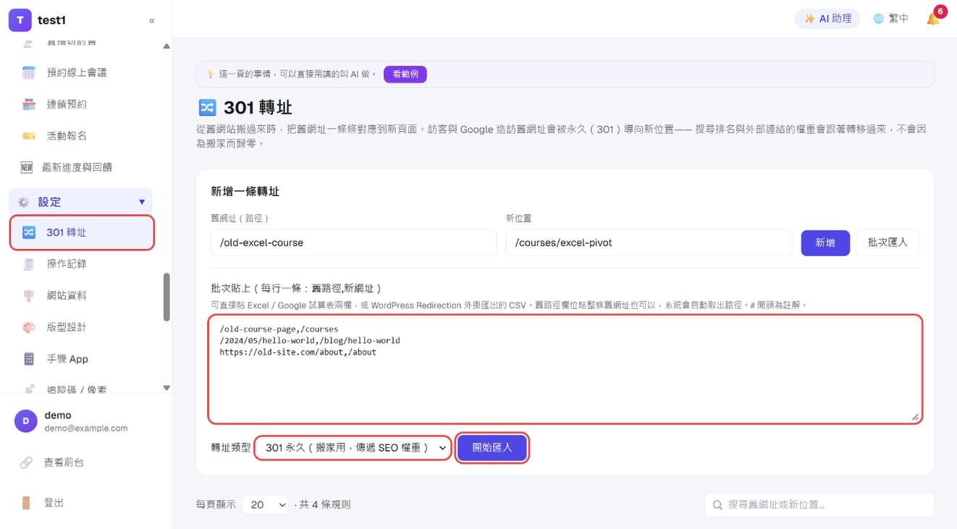This screenshot has height=529, width=957.
Task: Open the AI 助理 button
Action: pos(827,19)
